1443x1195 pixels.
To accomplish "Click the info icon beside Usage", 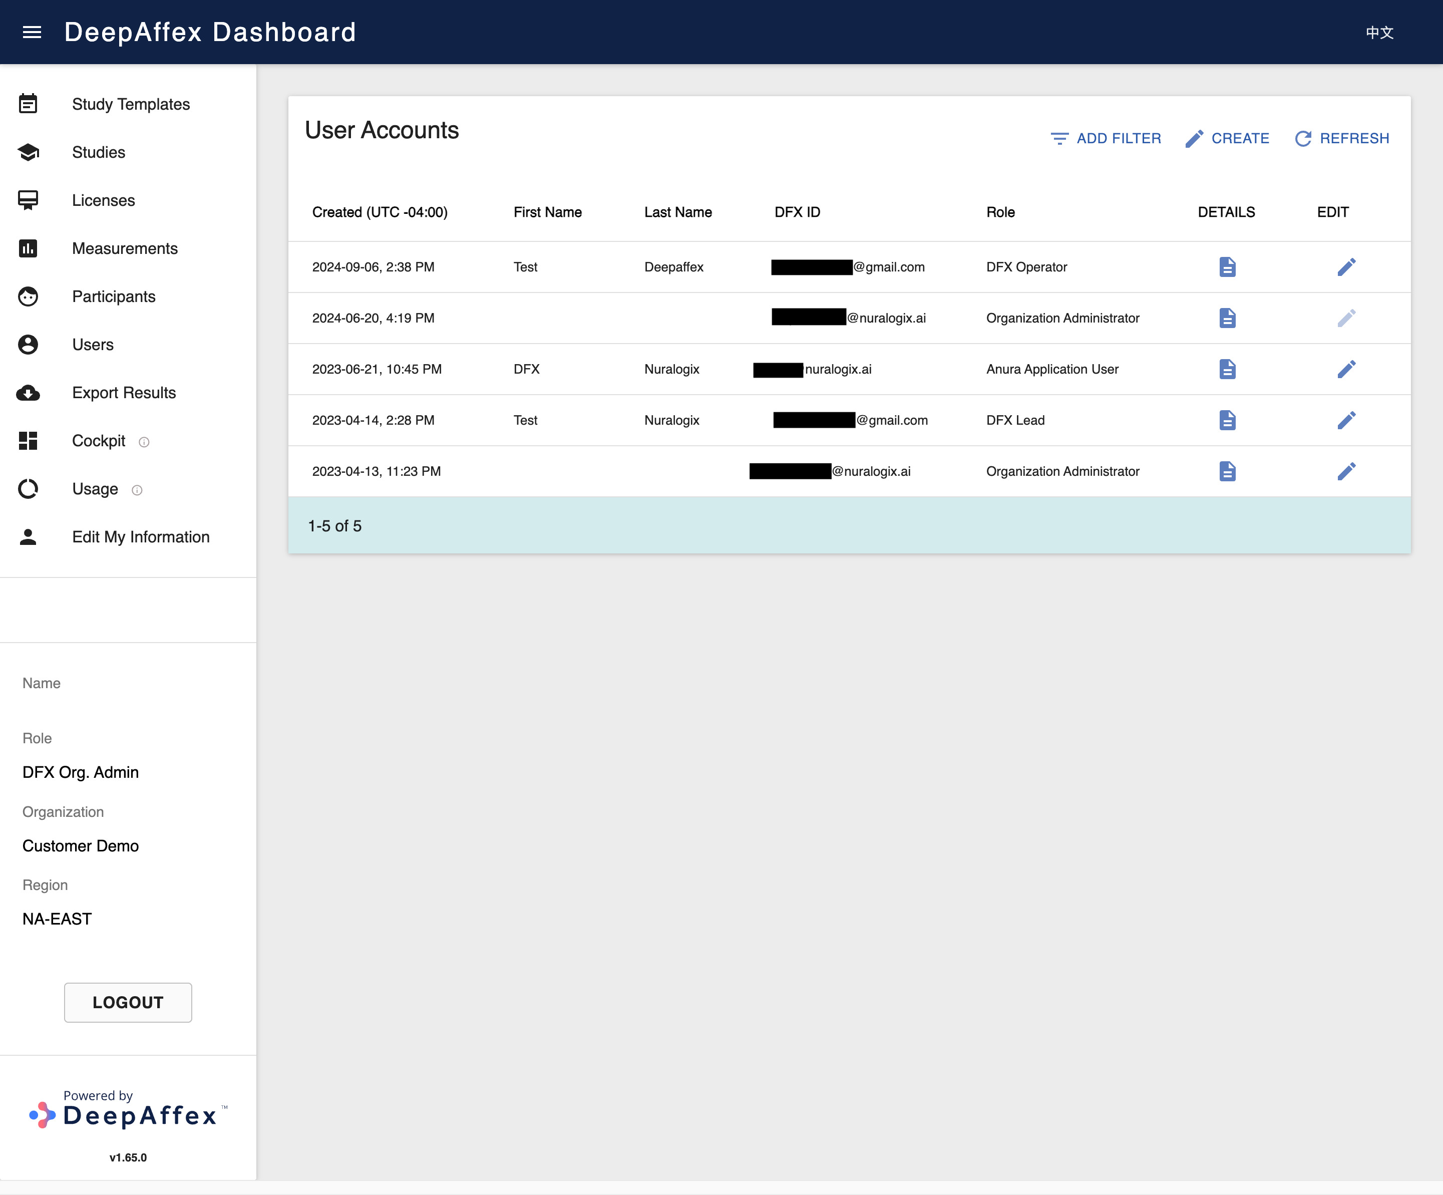I will (x=137, y=490).
